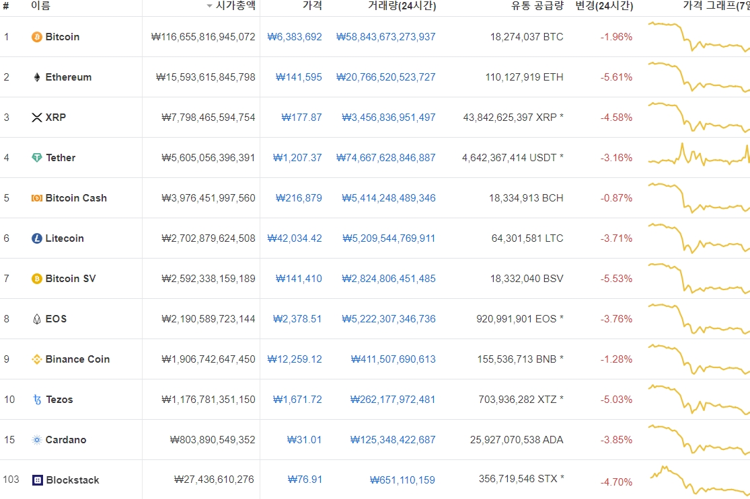The height and width of the screenshot is (499, 750).
Task: Click the Binance Coin icon
Action: [37, 359]
